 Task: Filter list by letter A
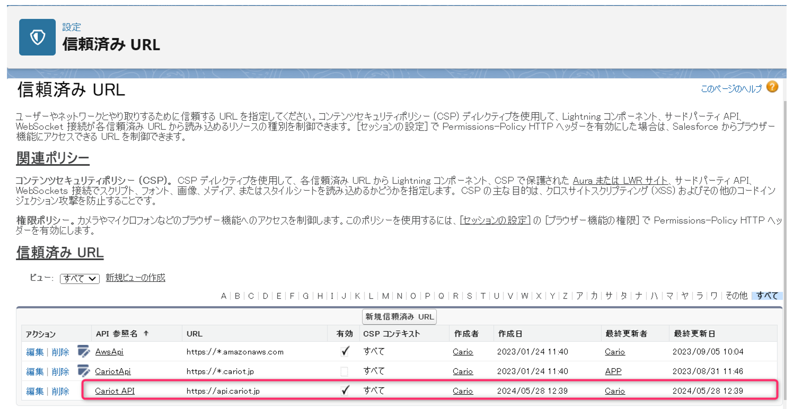pos(223,296)
